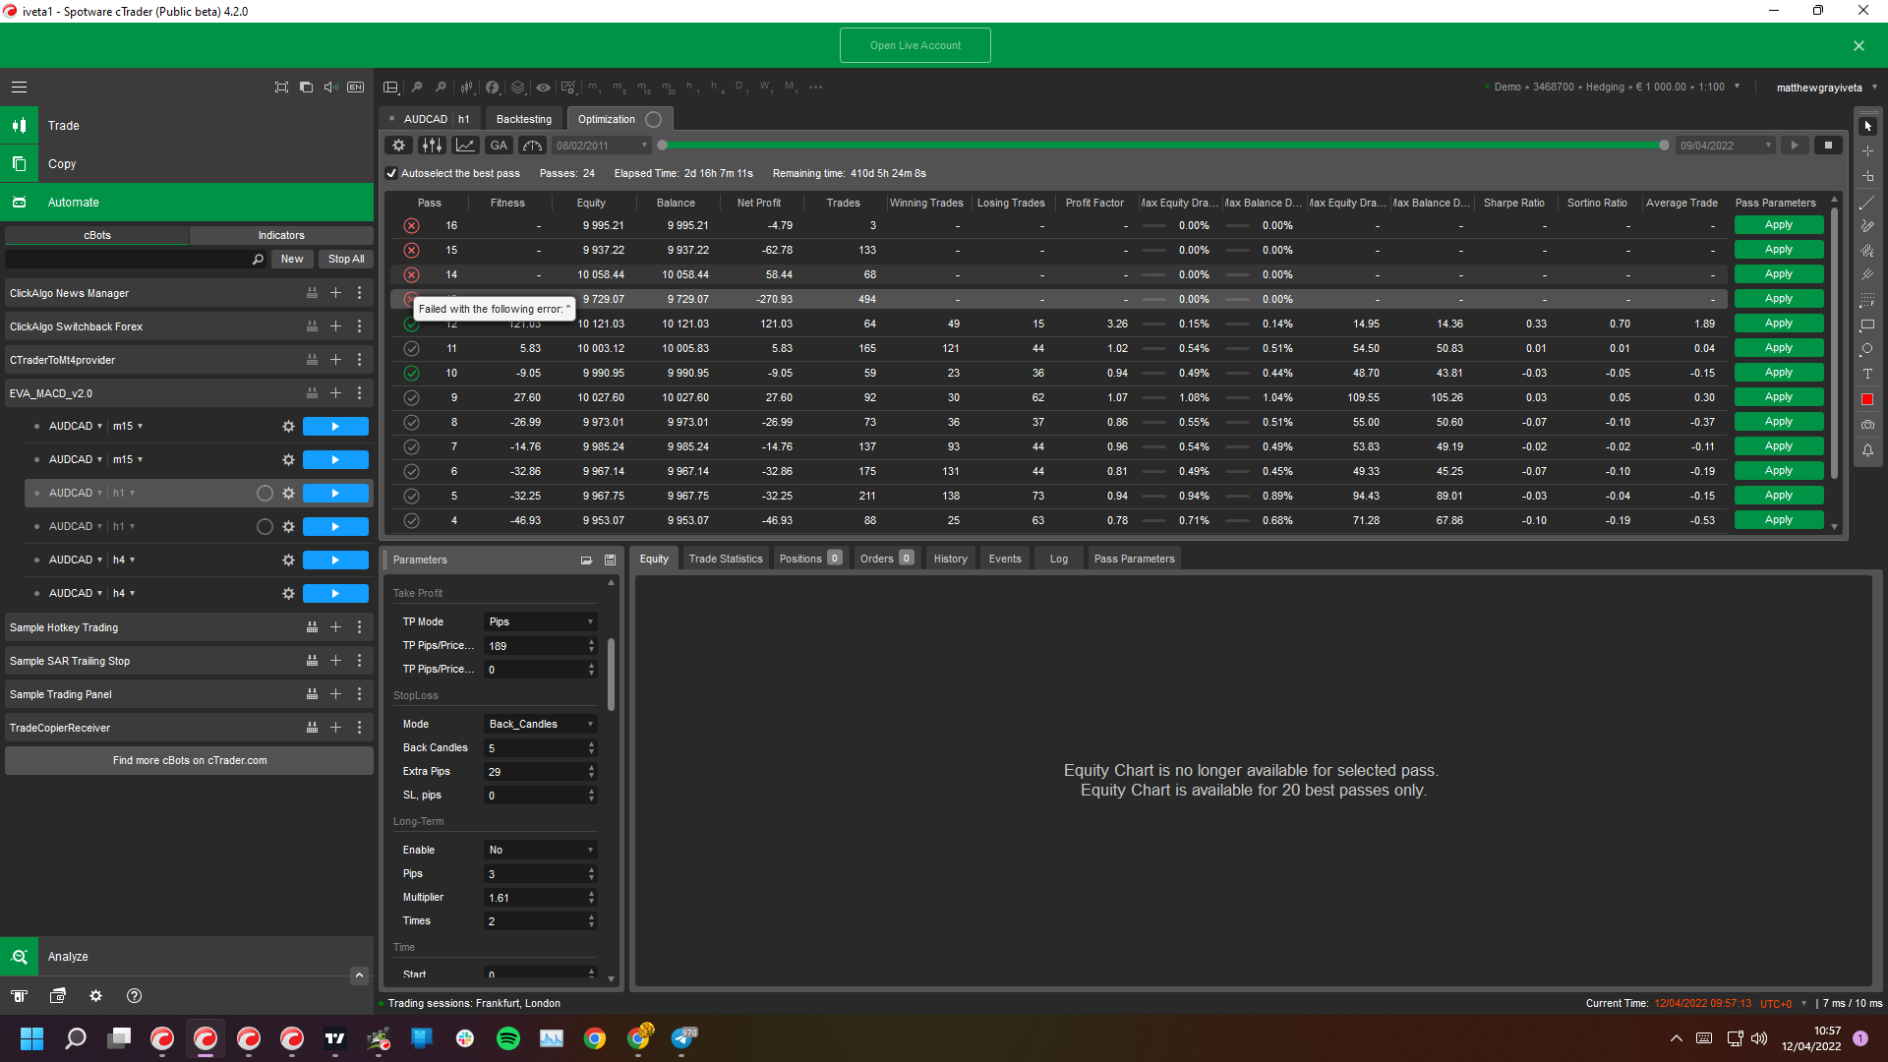Select the h1 timeframe shortcut

pyautogui.click(x=692, y=87)
